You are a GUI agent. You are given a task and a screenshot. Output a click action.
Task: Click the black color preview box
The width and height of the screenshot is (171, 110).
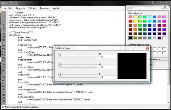[132, 66]
